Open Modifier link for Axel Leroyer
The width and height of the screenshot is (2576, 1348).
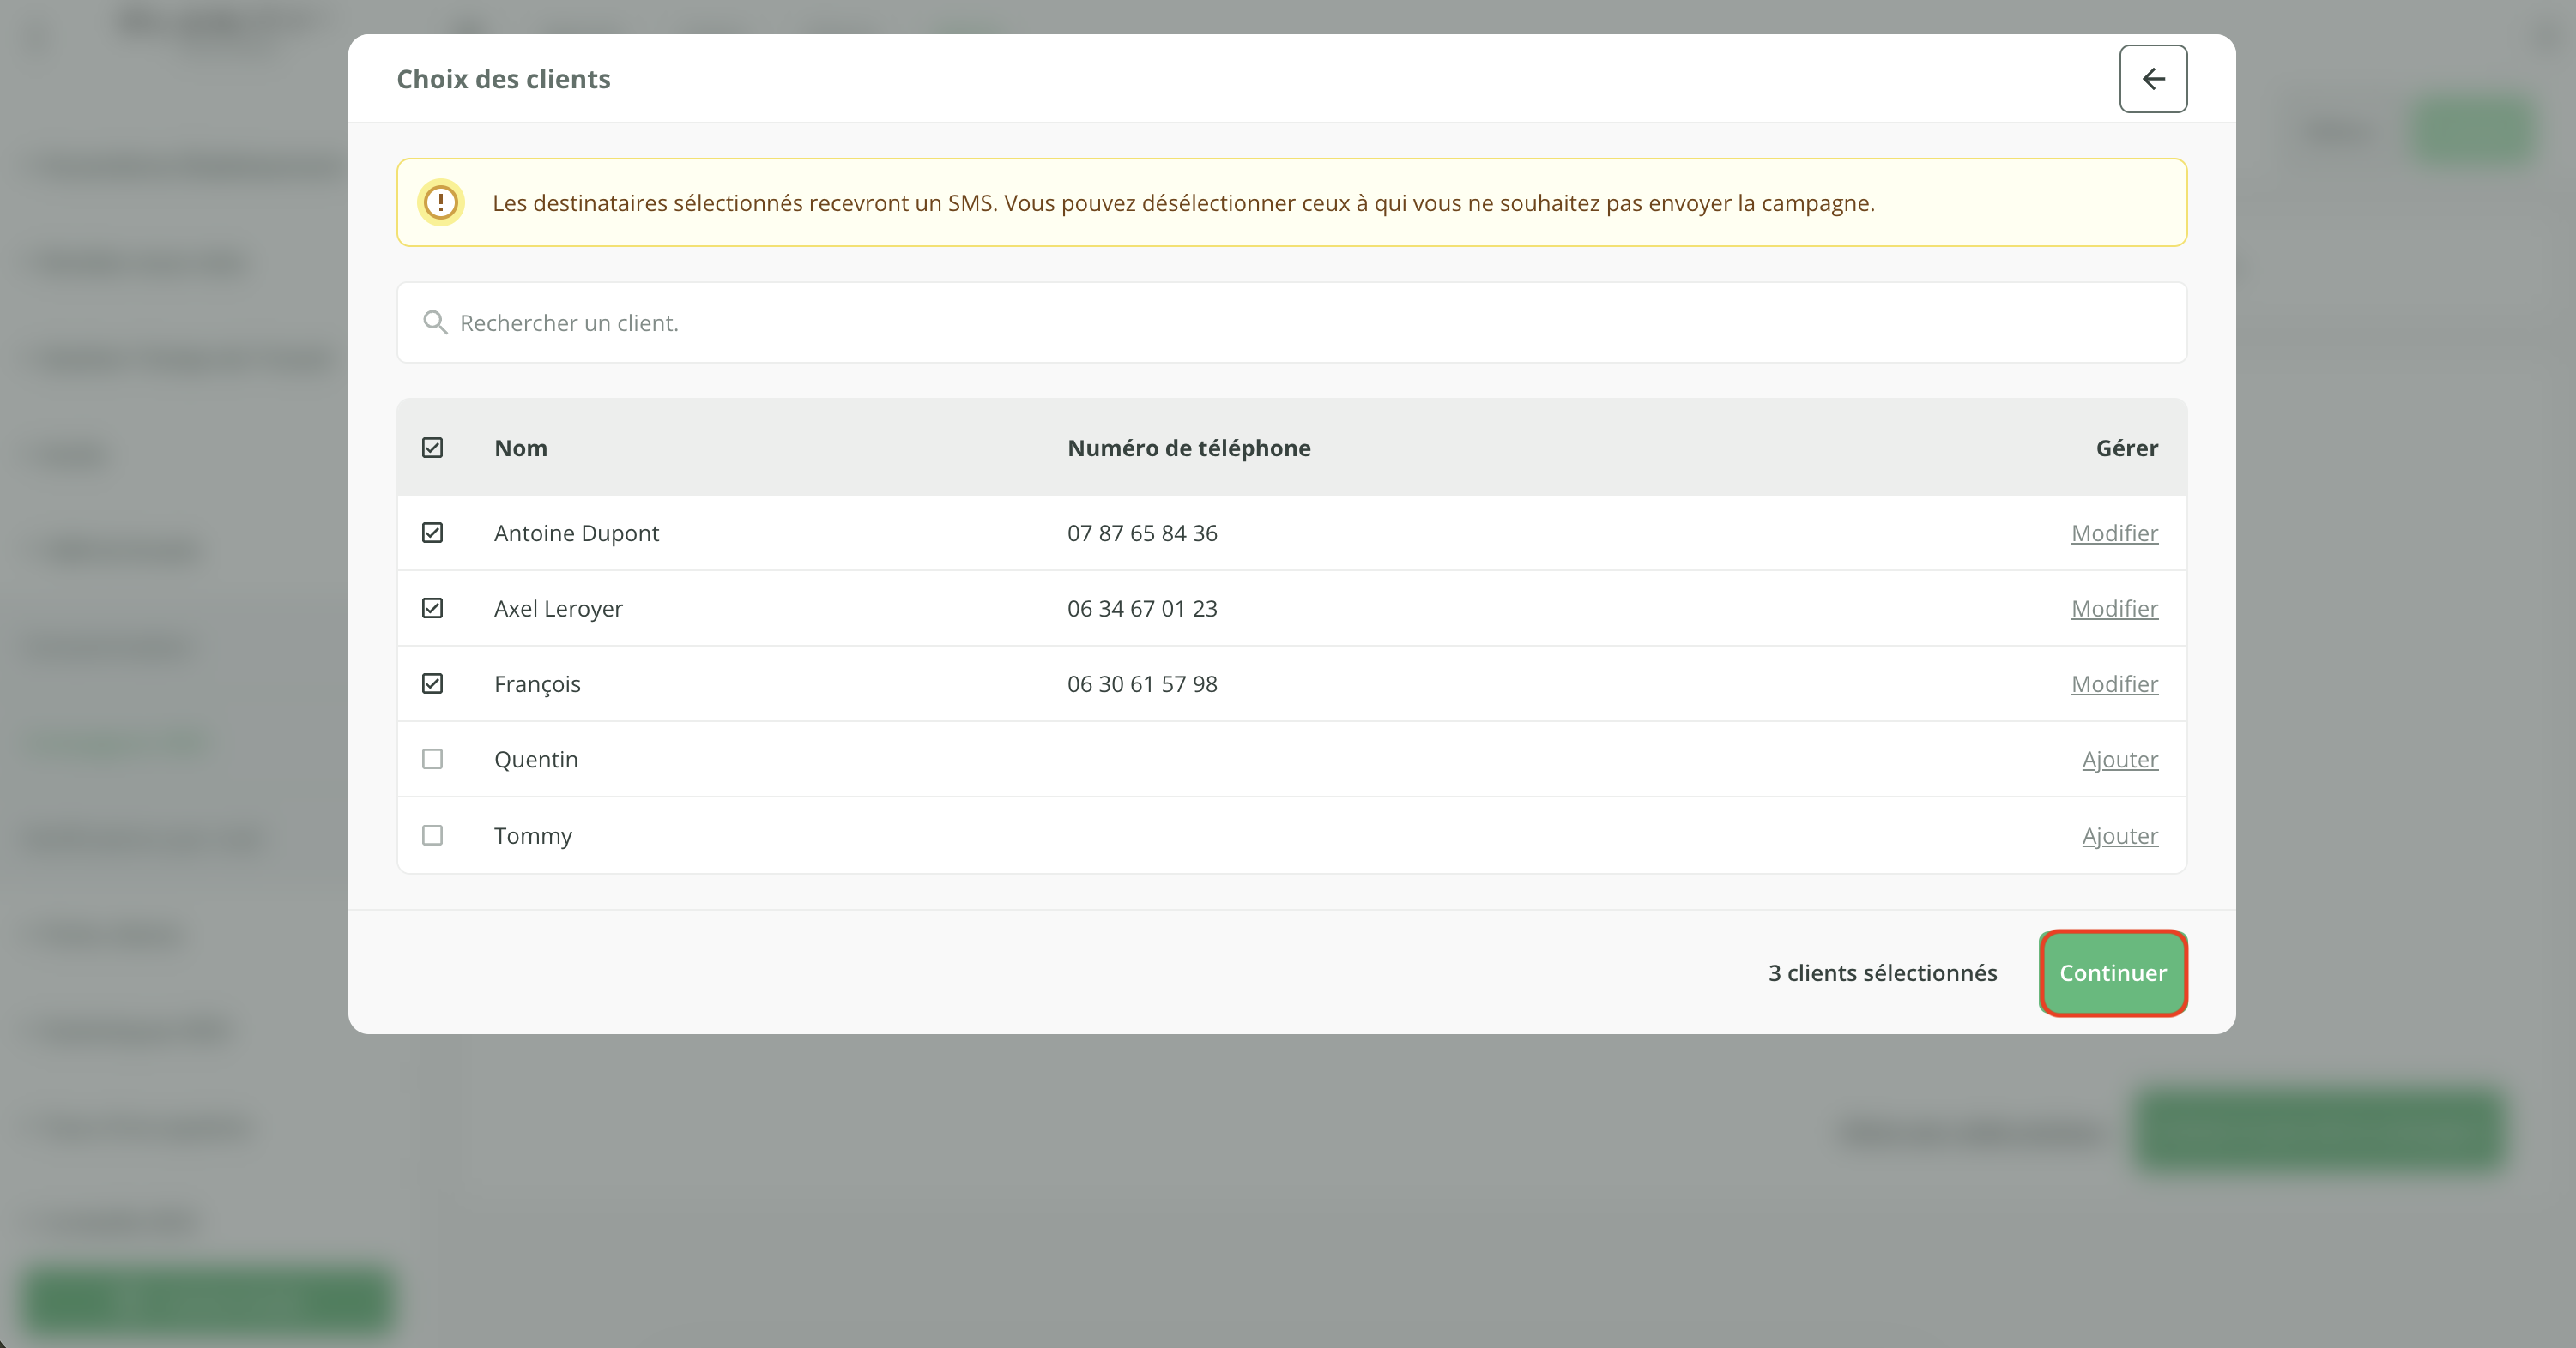coord(2114,609)
